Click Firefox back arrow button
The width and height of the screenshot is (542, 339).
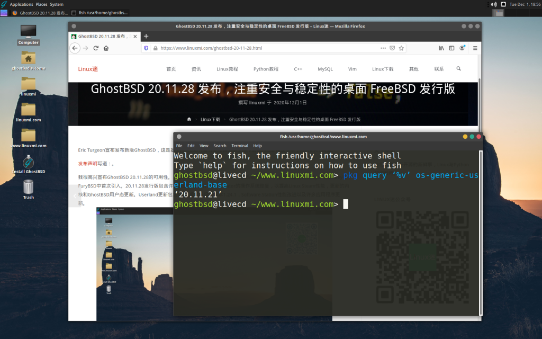75,48
